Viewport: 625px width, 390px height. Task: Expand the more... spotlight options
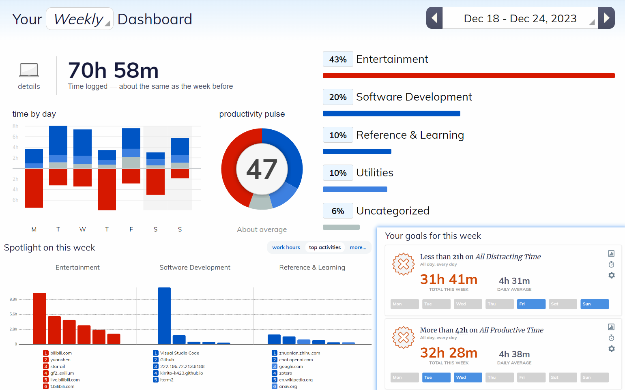pyautogui.click(x=358, y=247)
